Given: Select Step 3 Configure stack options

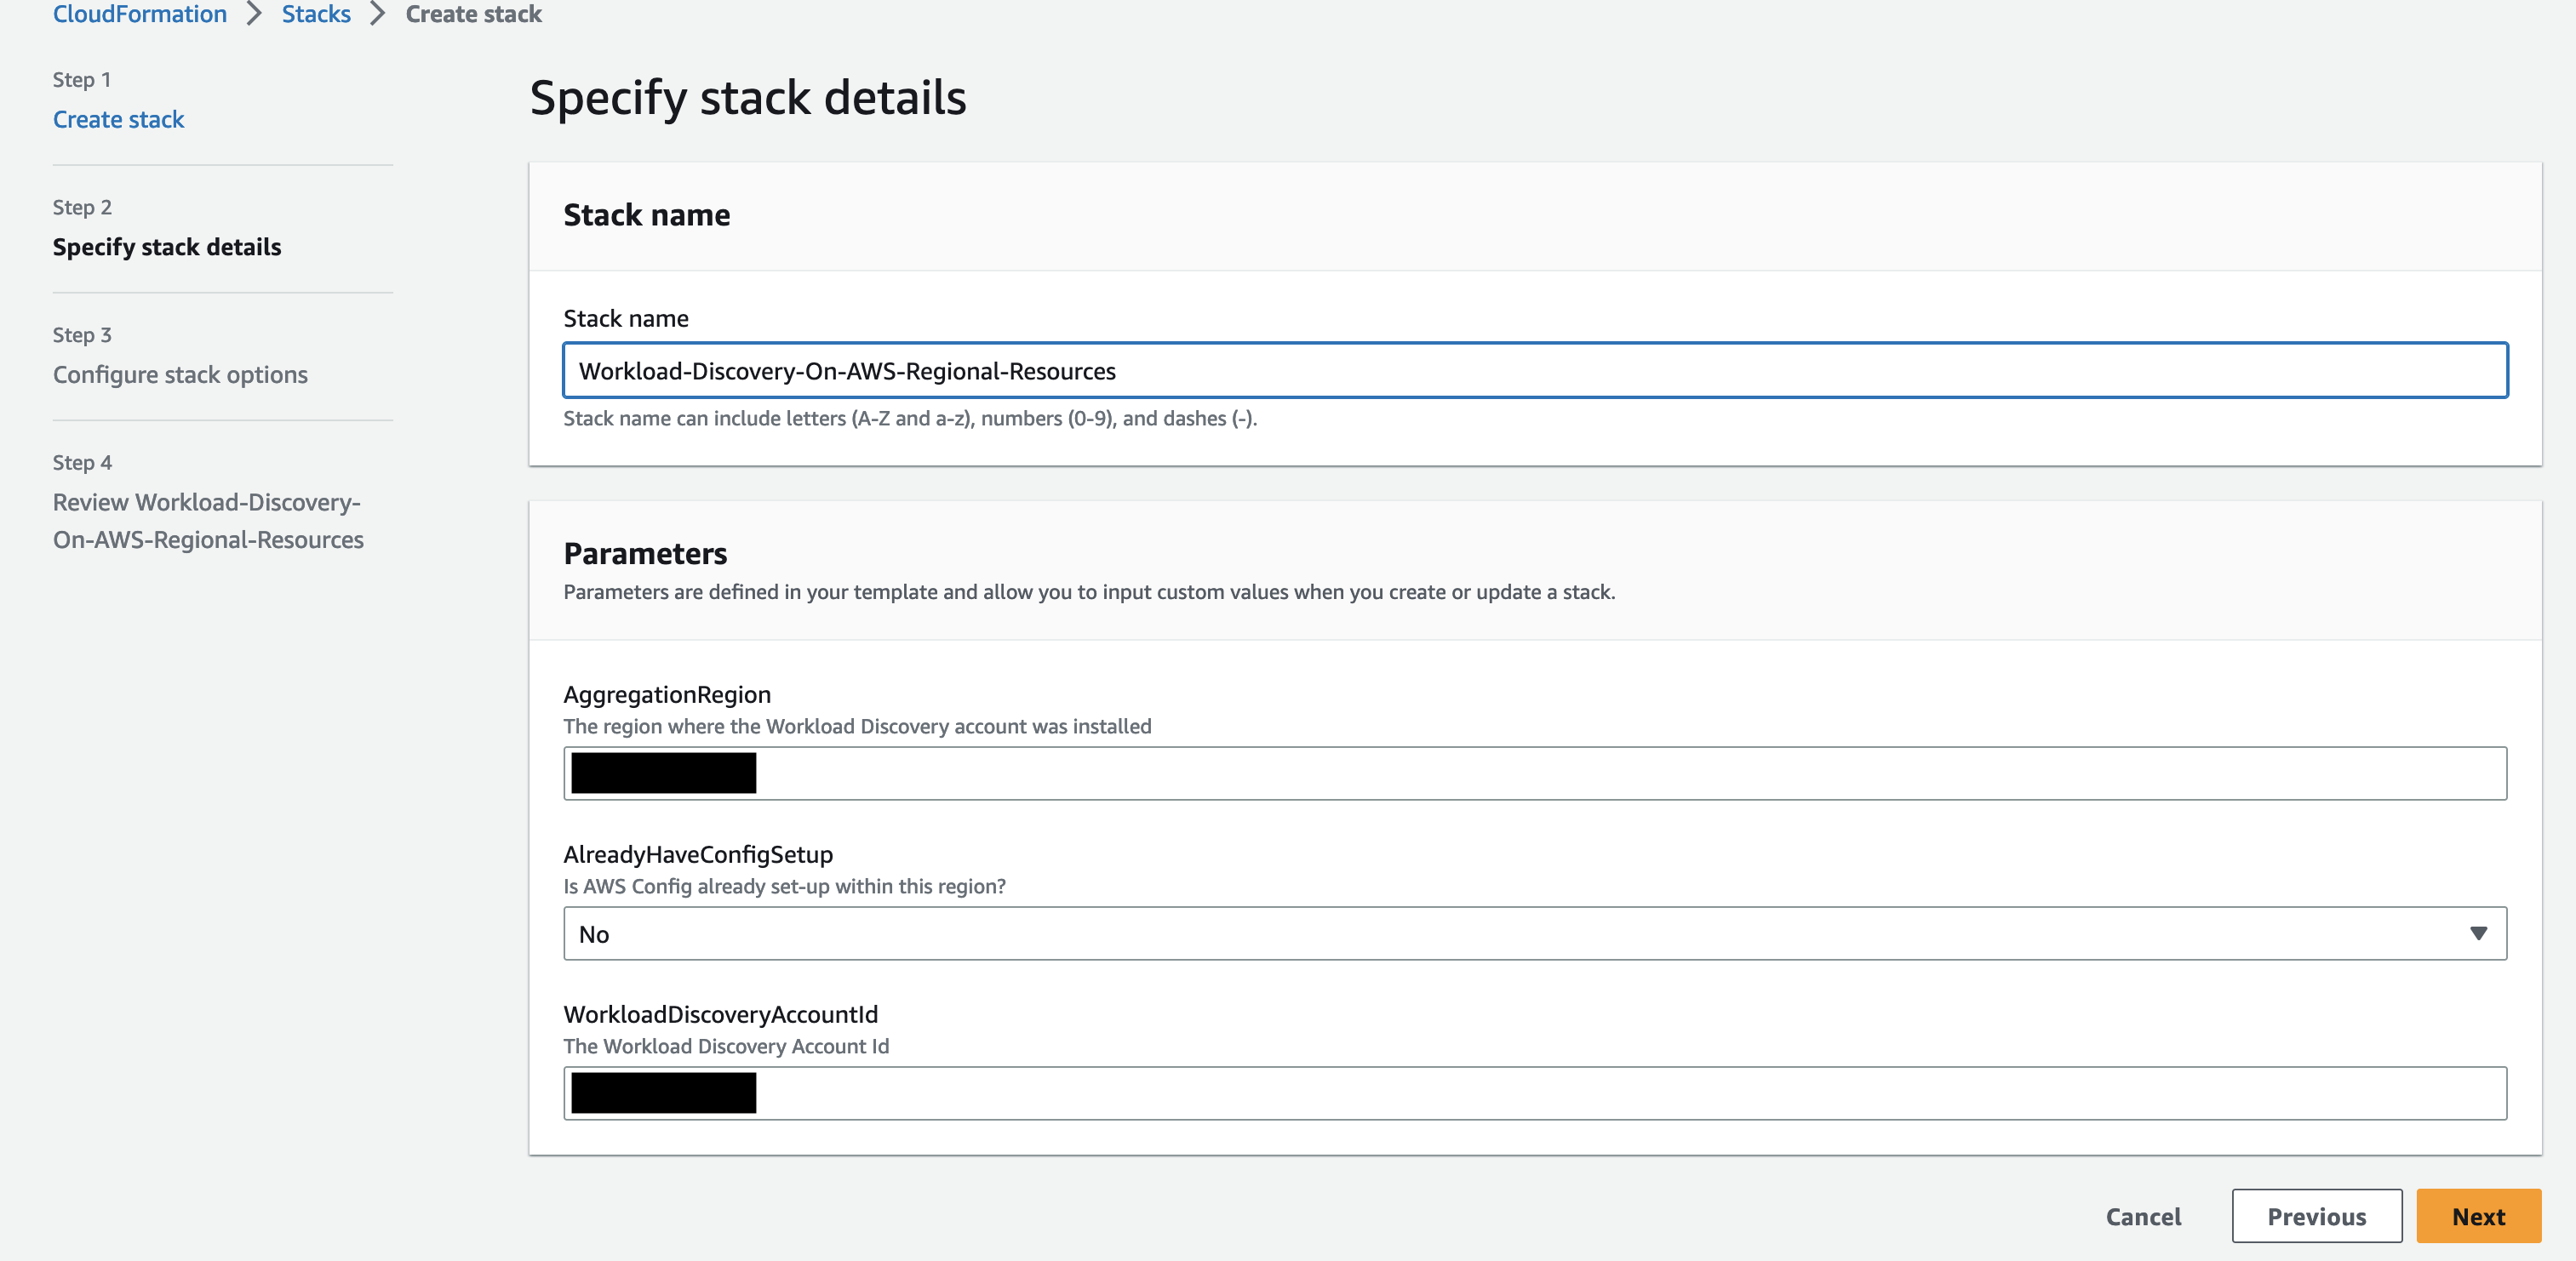Looking at the screenshot, I should point(180,374).
